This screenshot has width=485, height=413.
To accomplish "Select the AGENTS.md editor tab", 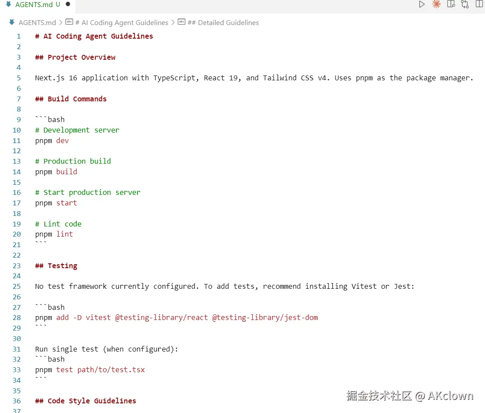I will point(37,5).
